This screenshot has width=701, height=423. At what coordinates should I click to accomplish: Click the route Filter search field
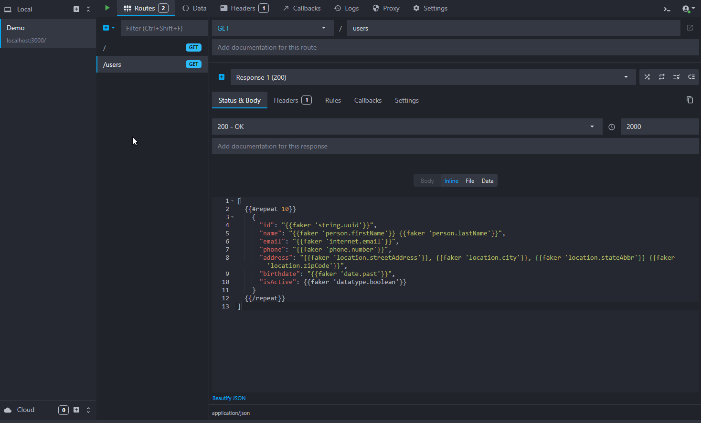164,28
